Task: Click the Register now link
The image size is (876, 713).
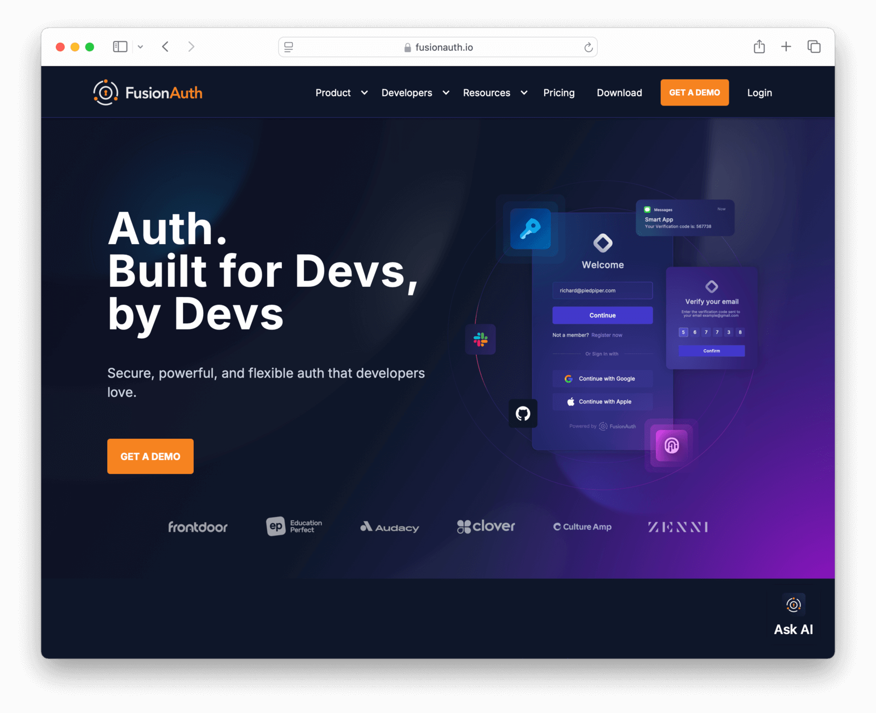Action: coord(607,335)
